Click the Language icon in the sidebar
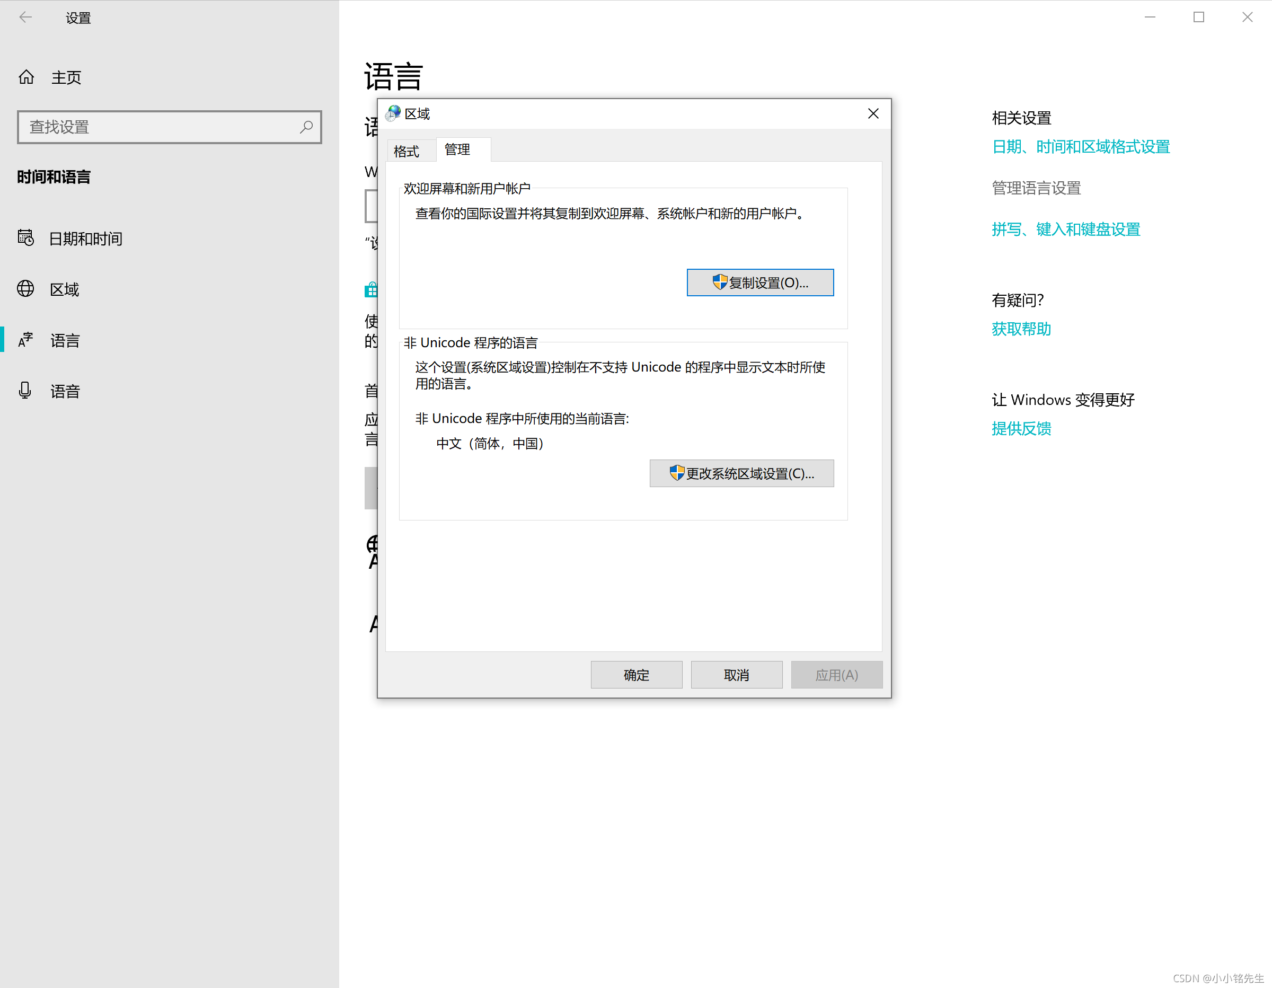The height and width of the screenshot is (988, 1272). [x=25, y=340]
